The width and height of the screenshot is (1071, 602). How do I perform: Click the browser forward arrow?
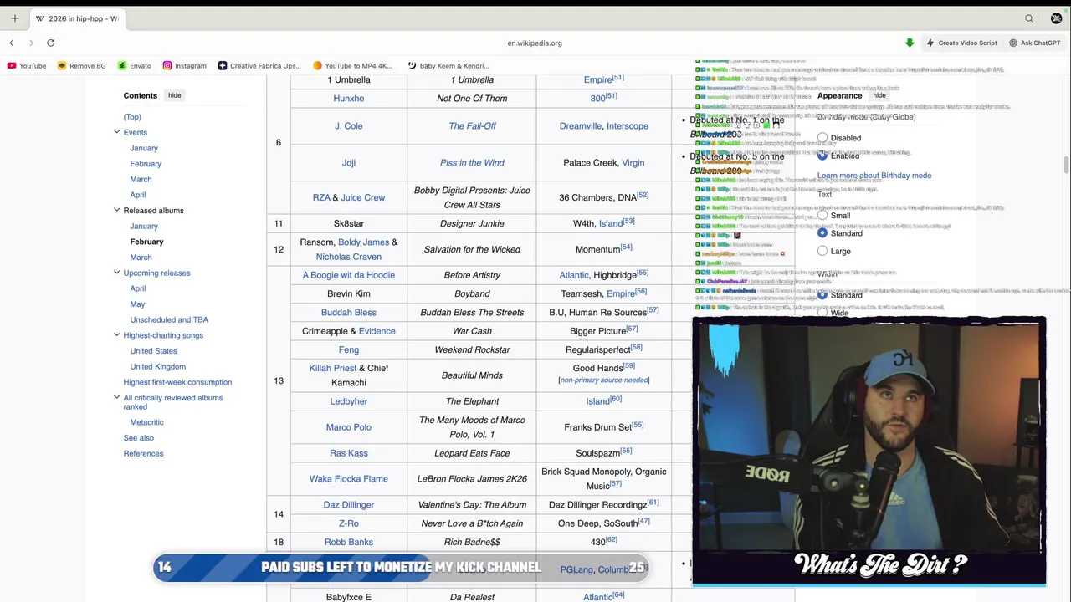tap(31, 43)
